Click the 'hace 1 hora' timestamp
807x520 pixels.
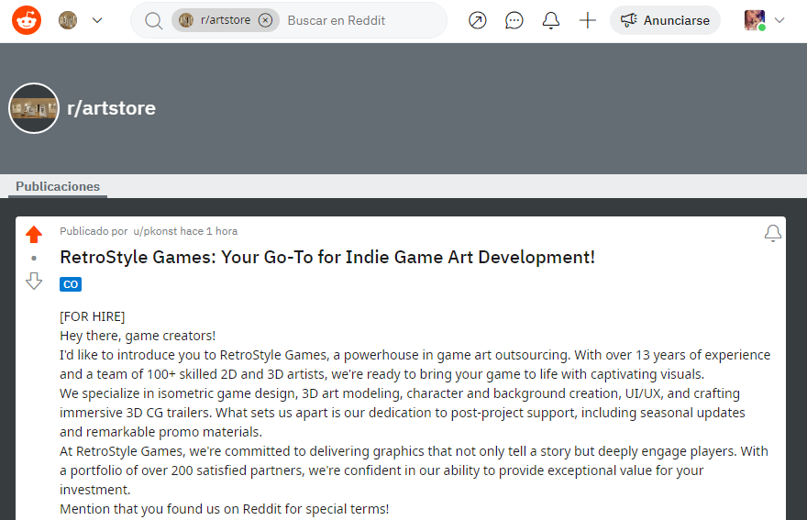[208, 231]
